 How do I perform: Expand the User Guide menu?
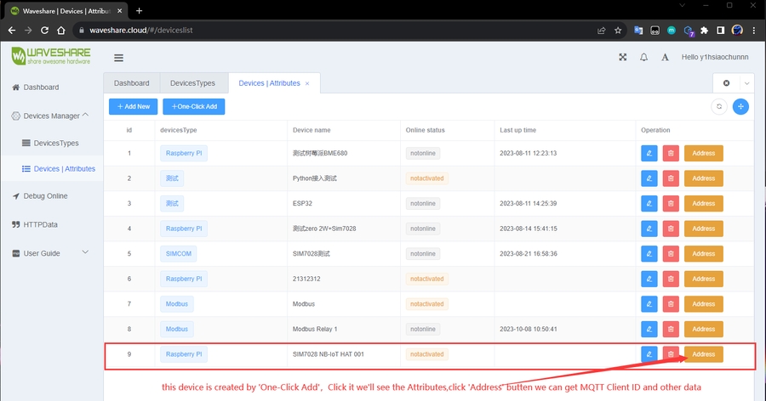(x=85, y=252)
